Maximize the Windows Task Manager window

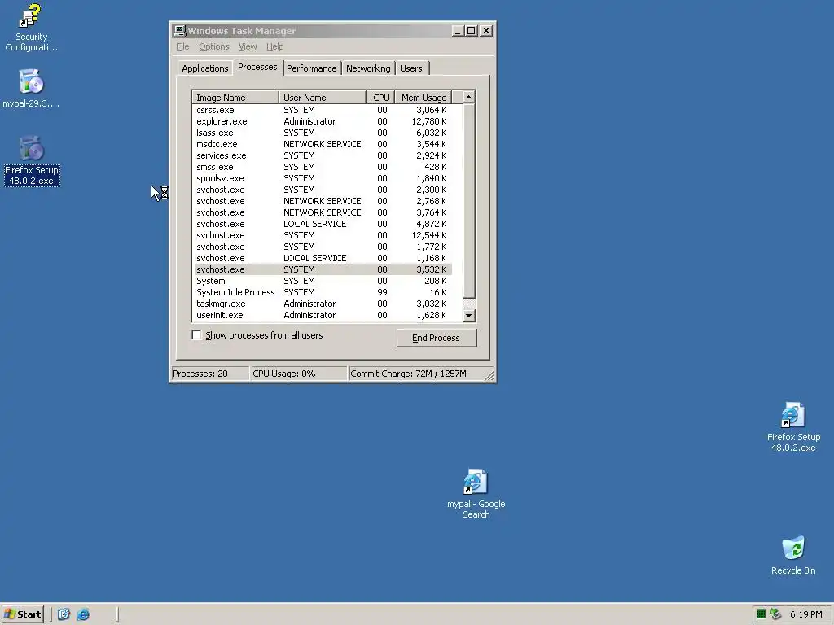pyautogui.click(x=472, y=31)
